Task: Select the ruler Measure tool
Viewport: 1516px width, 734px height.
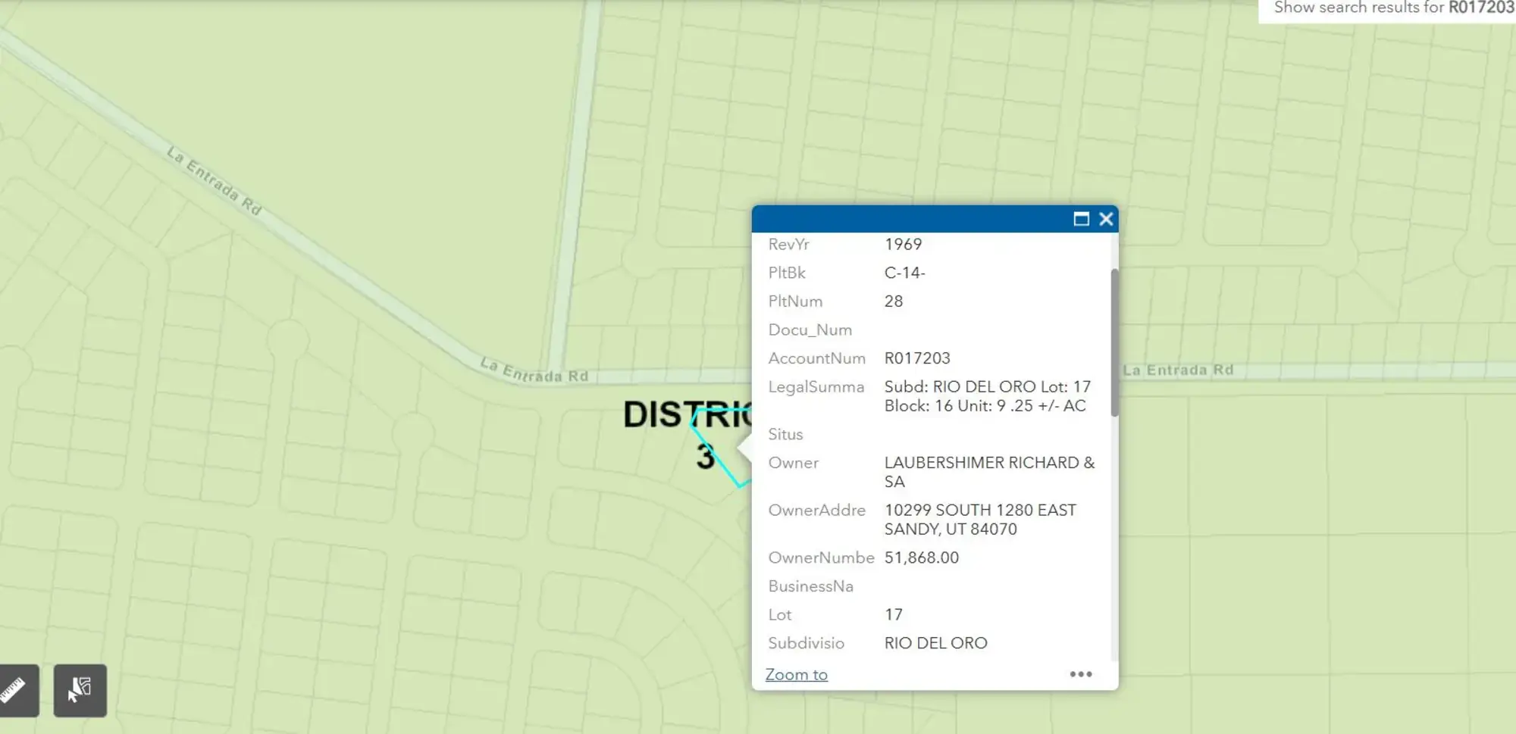Action: point(15,690)
